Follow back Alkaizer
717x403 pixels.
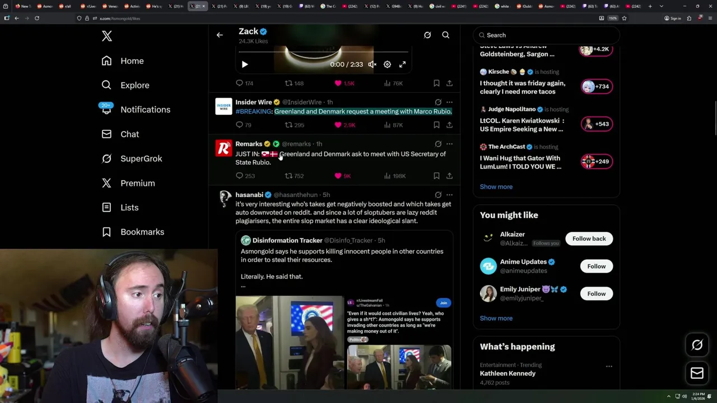tap(589, 239)
